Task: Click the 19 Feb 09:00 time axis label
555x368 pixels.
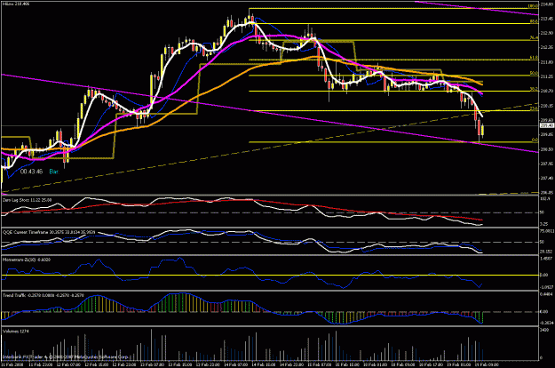Action: 487,364
